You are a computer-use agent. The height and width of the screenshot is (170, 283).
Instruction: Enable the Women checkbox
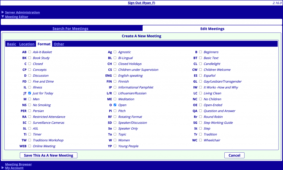[x=115, y=140]
